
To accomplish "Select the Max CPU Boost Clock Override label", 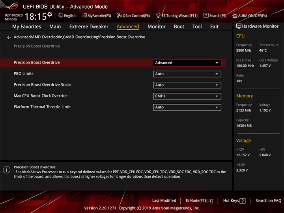I will point(41,96).
